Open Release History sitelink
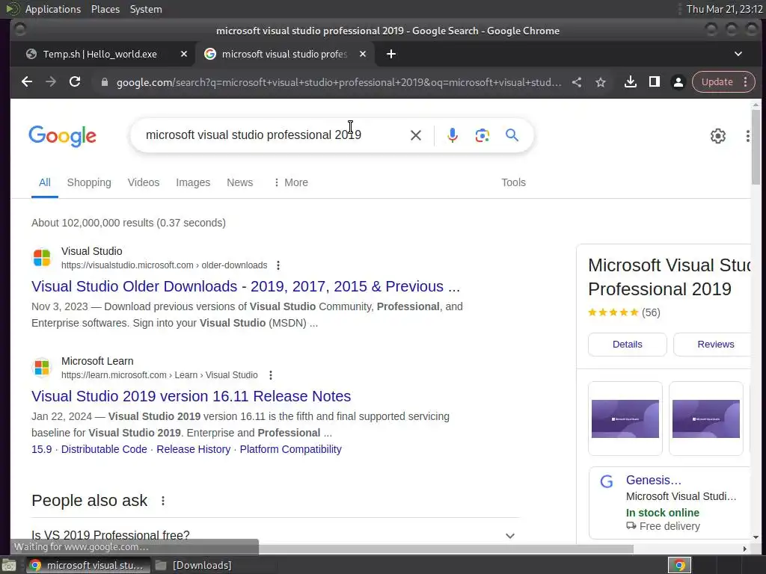Screen dimensions: 766x574 tap(194, 449)
